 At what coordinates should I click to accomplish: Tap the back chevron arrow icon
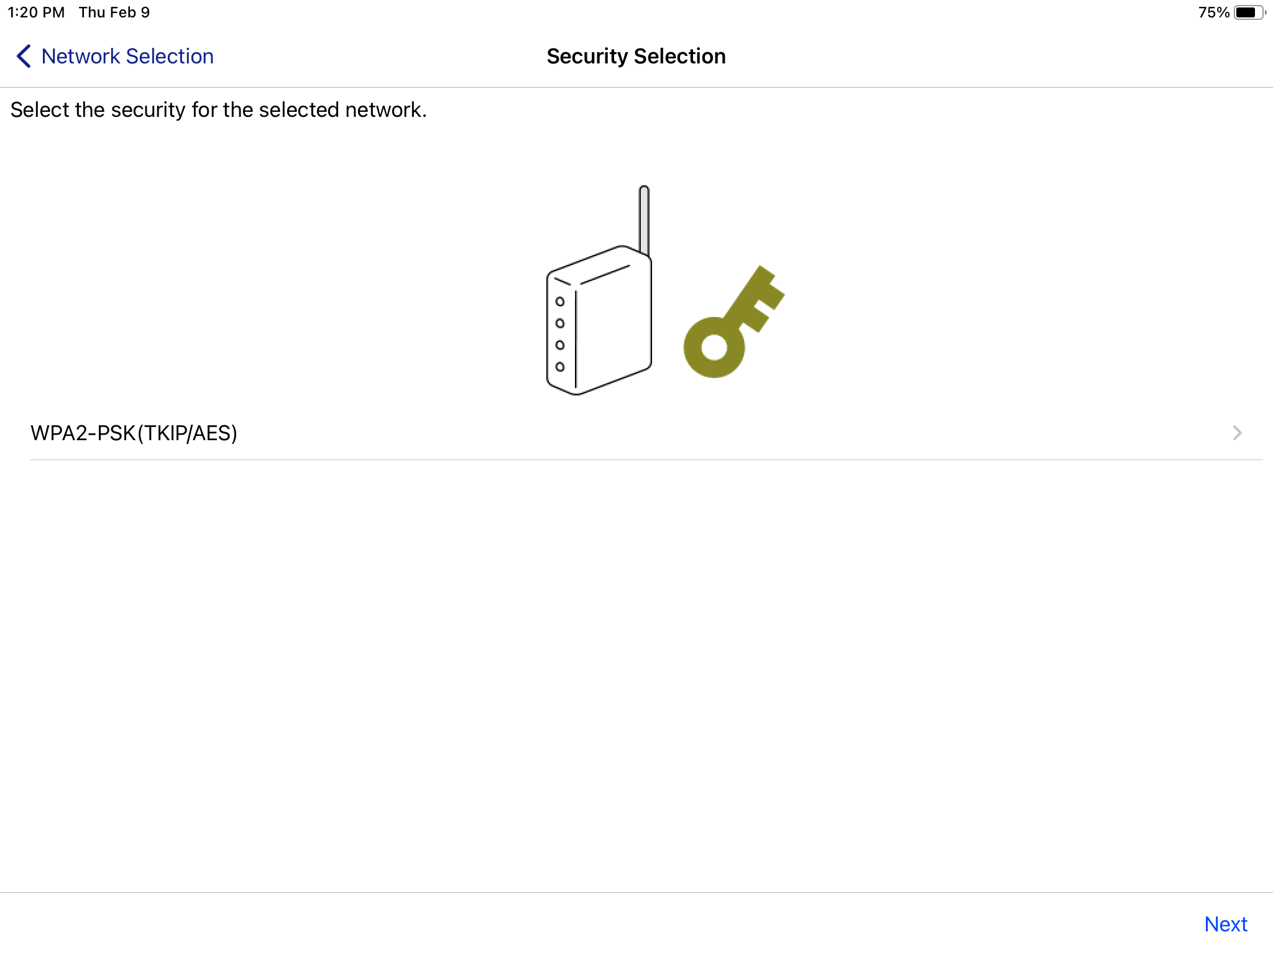click(24, 56)
